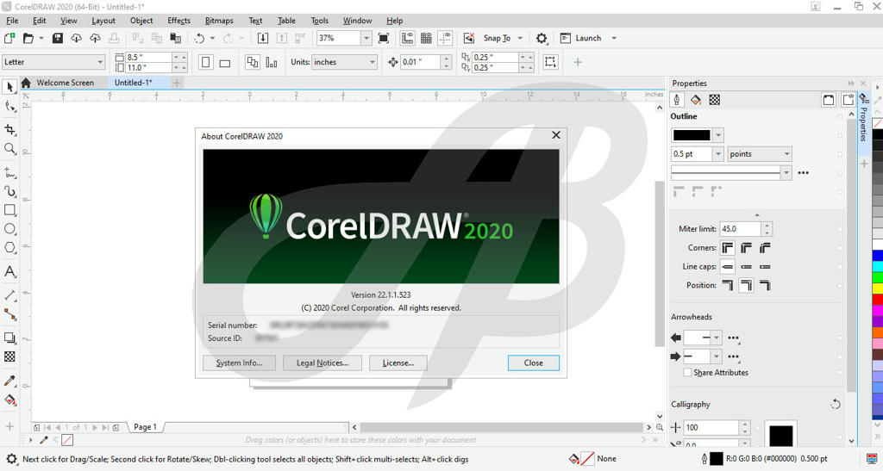Viewport: 883px width, 471px height.
Task: Select the Rectangle tool
Action: pos(9,209)
